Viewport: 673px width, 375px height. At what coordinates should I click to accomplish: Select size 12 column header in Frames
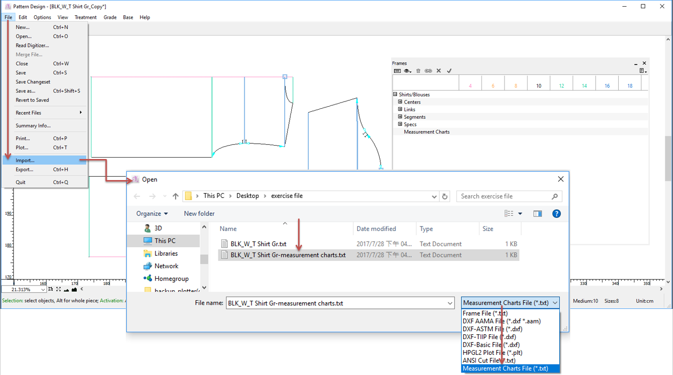pos(561,86)
